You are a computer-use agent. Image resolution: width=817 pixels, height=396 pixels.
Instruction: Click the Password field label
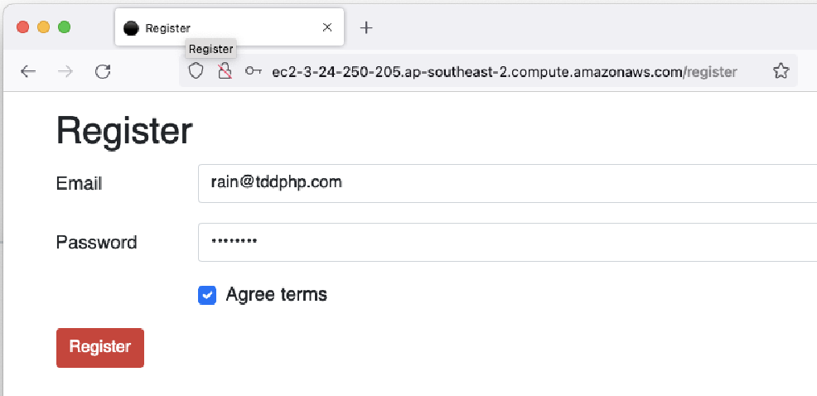click(96, 242)
